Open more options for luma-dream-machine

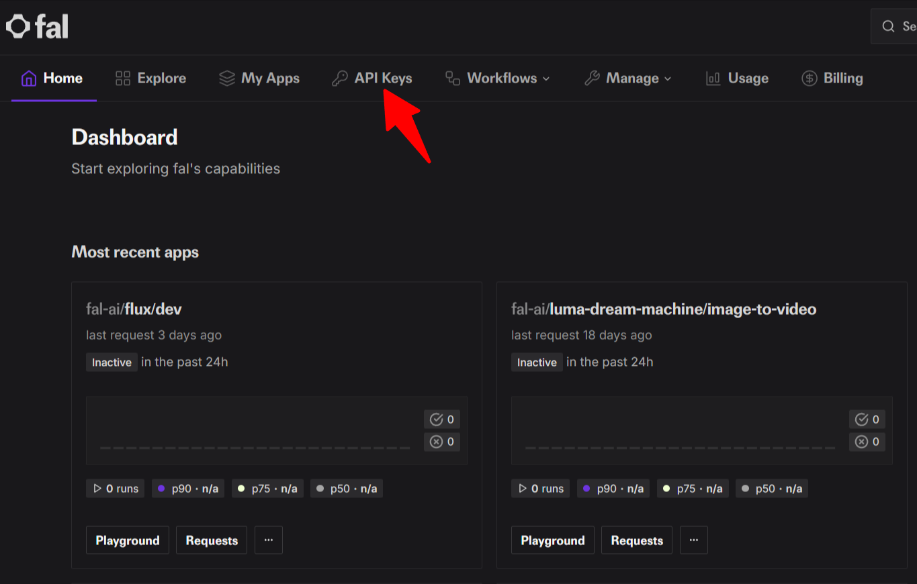tap(694, 540)
